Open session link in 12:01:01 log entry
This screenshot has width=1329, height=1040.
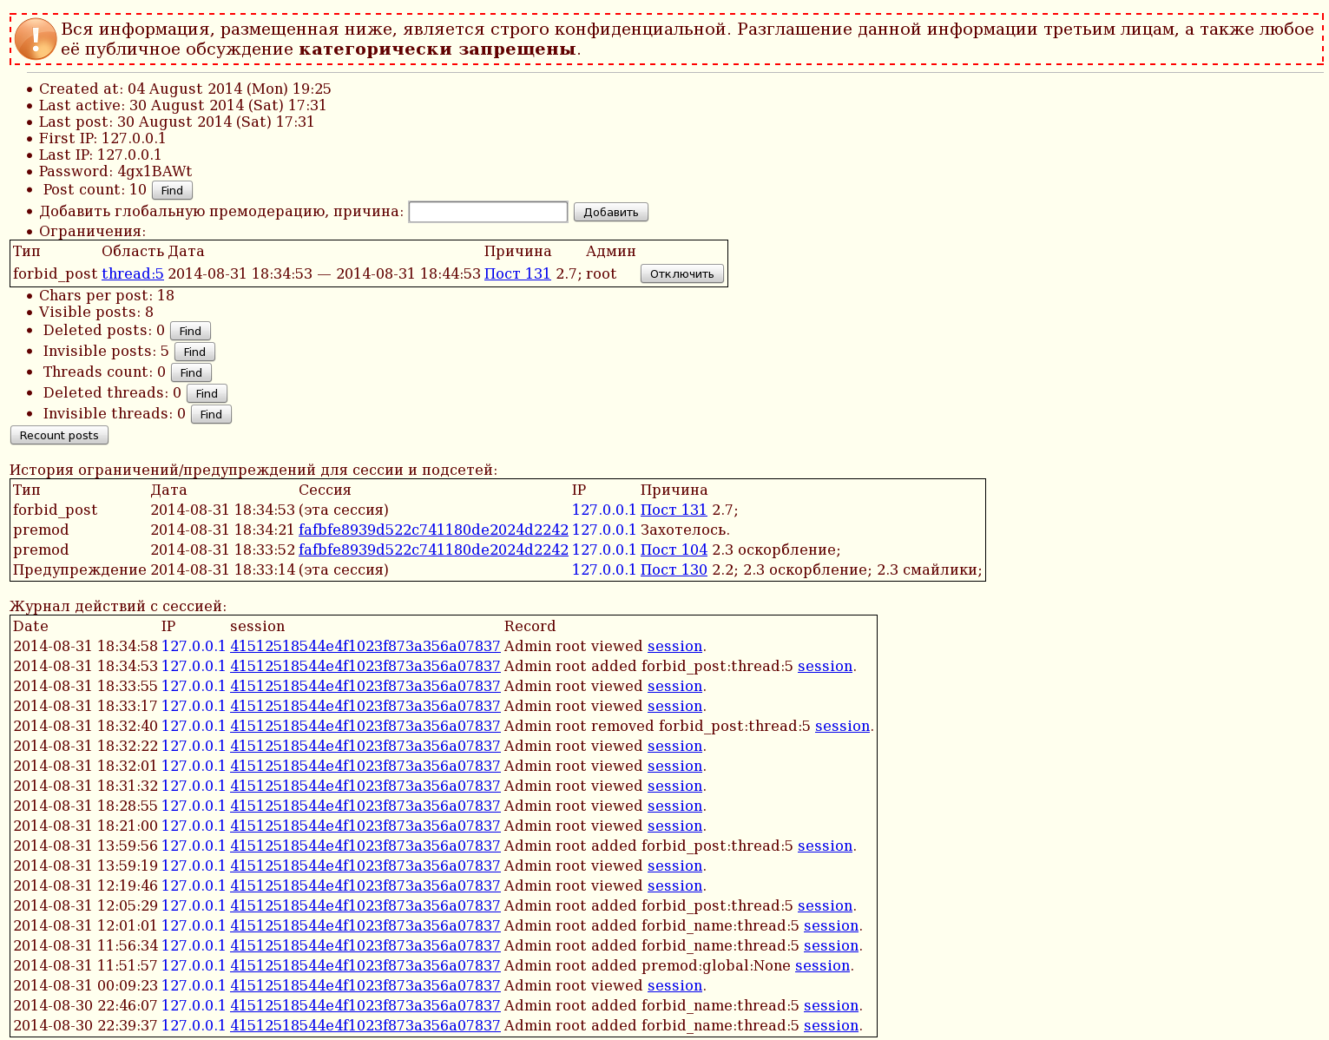point(831,925)
